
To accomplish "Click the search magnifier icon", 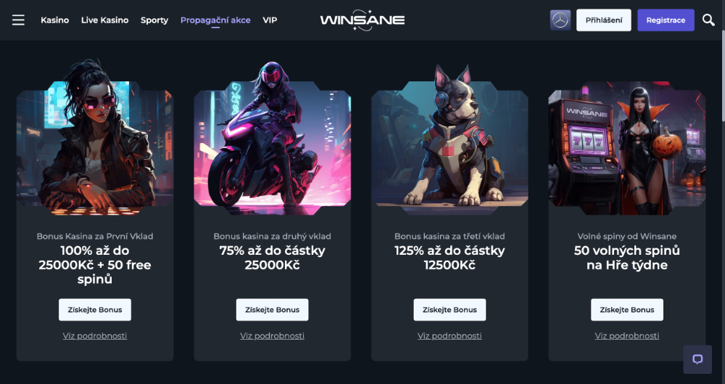I will [708, 20].
